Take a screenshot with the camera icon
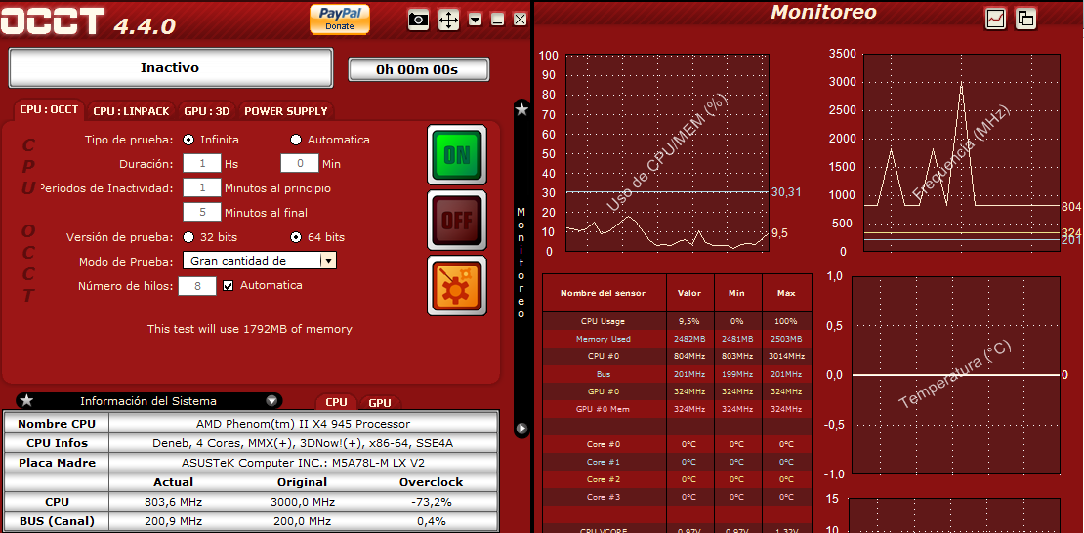This screenshot has height=533, width=1084. point(418,20)
